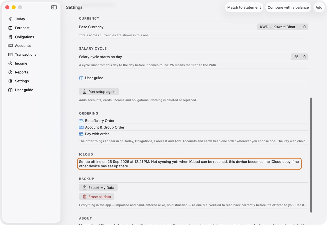Open the User guide link in settings
327x225 pixels.
(x=94, y=78)
